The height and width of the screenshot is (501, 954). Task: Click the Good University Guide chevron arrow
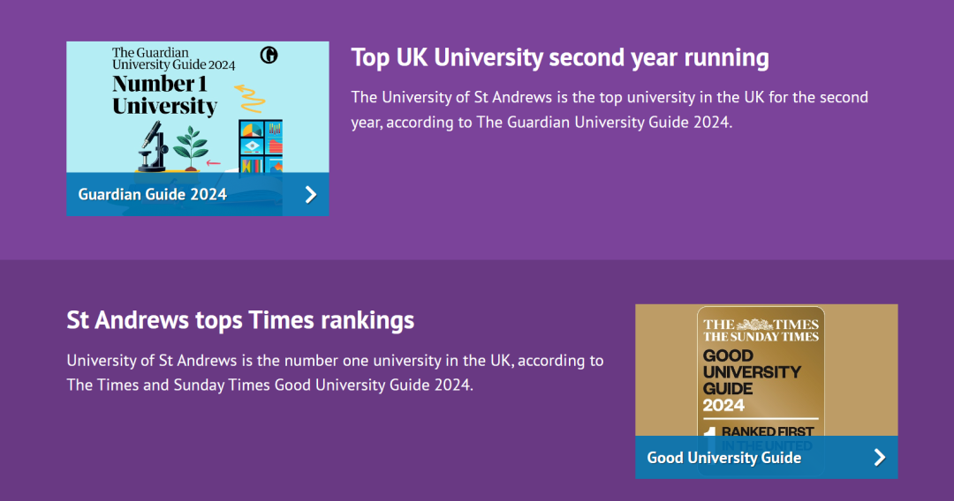pos(880,457)
